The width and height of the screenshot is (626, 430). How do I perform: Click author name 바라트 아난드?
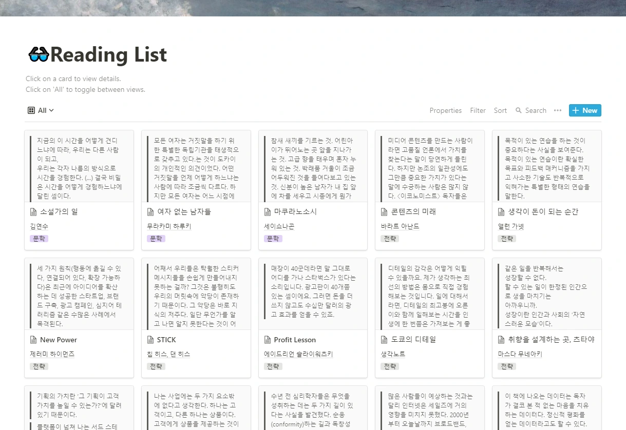pos(401,226)
